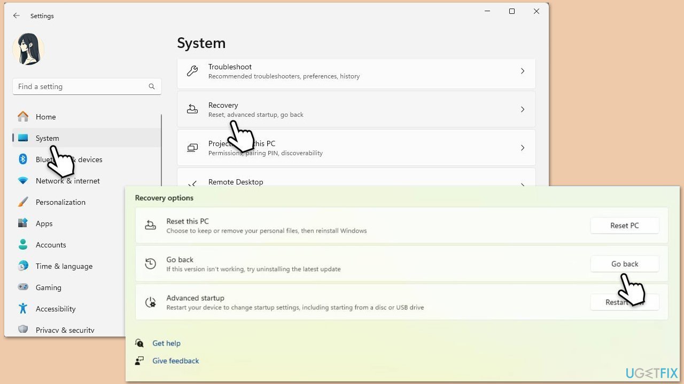Open the Give feedback link
This screenshot has height=384, width=684.
[x=175, y=361]
